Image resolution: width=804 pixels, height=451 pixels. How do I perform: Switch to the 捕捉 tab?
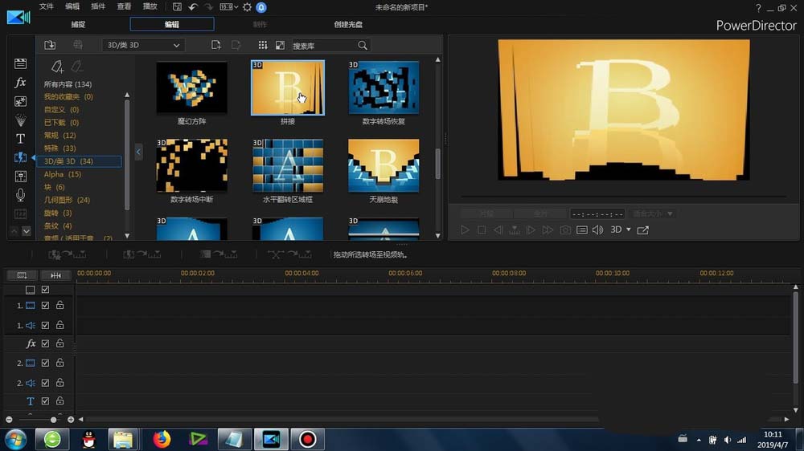click(78, 25)
